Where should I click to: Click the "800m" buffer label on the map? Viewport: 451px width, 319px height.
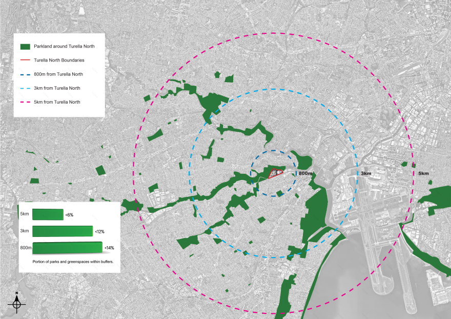(305, 174)
